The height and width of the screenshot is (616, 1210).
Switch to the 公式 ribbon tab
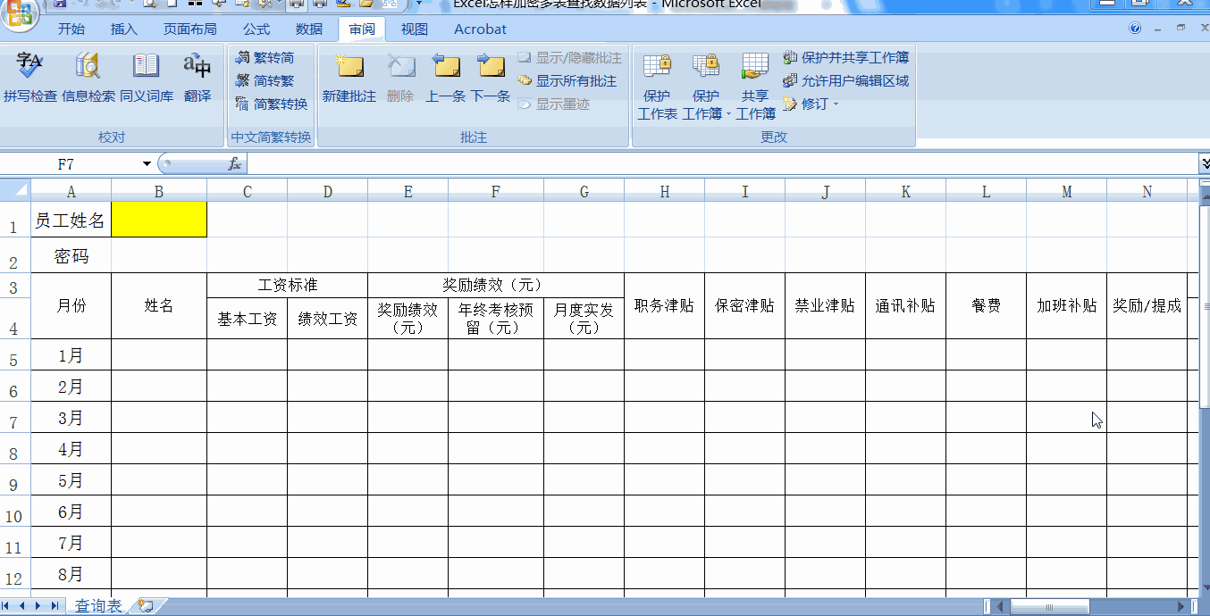click(256, 29)
